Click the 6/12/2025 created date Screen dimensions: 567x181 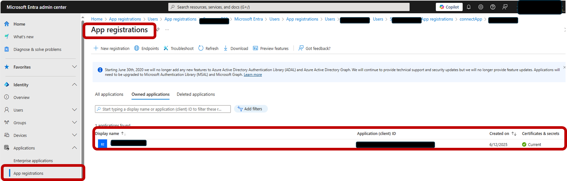[498, 145]
